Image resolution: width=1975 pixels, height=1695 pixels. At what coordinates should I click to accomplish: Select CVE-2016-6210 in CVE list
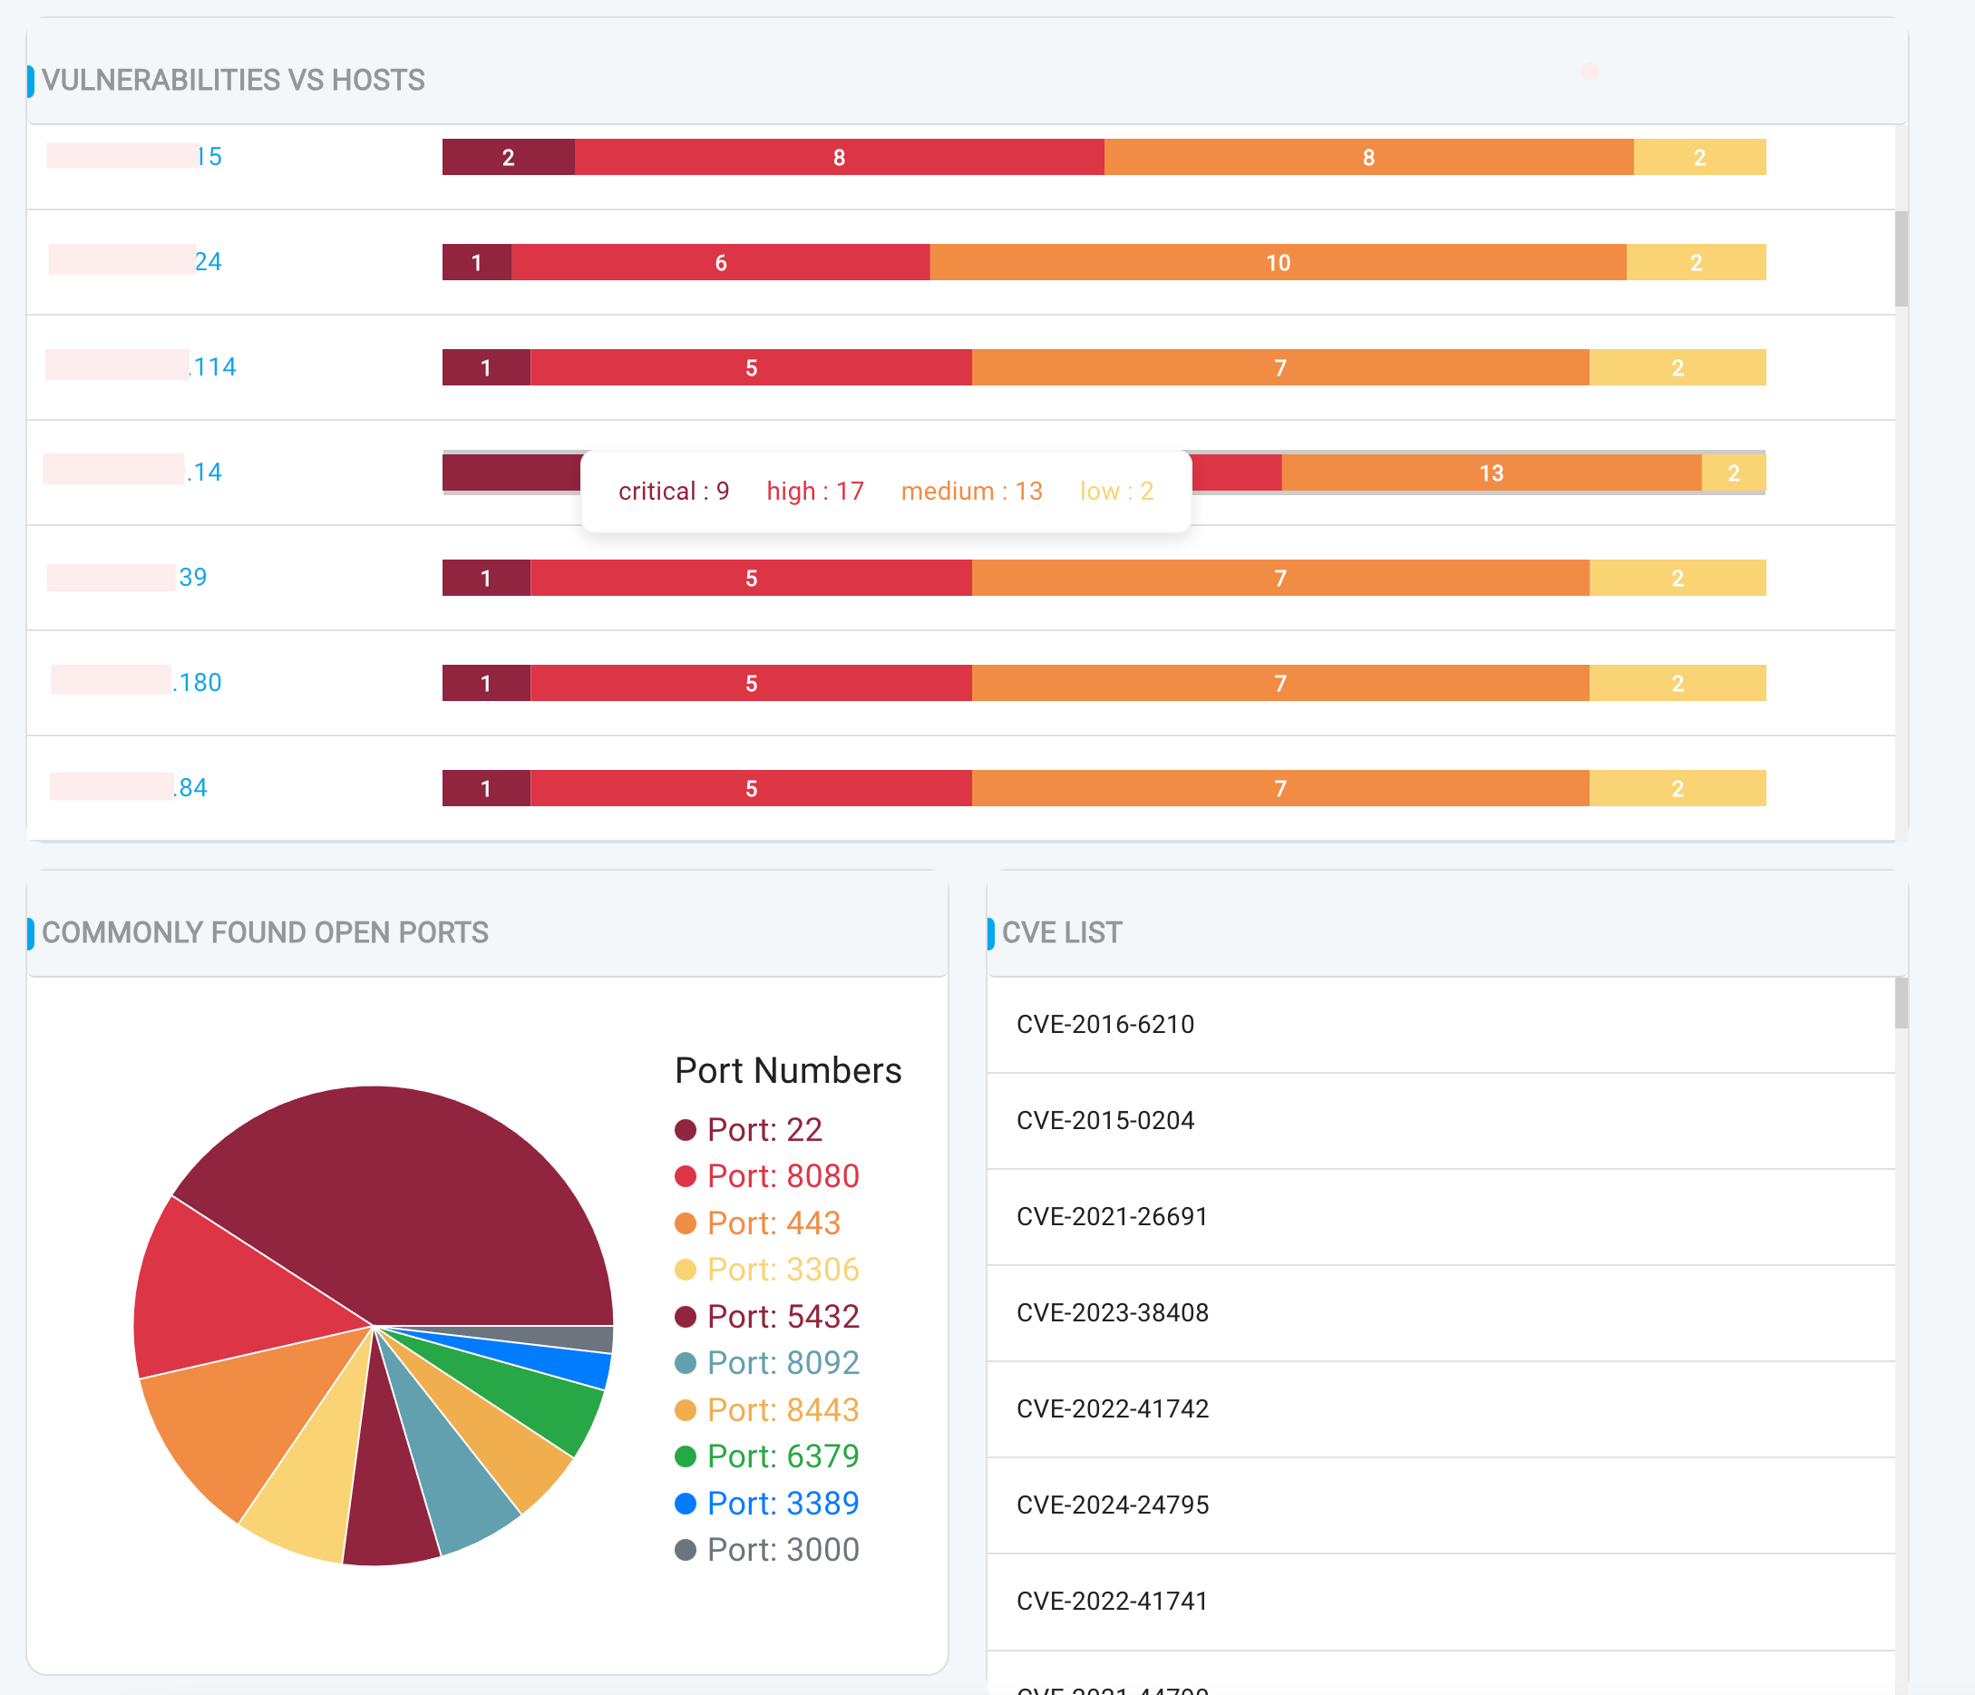click(x=1104, y=1024)
